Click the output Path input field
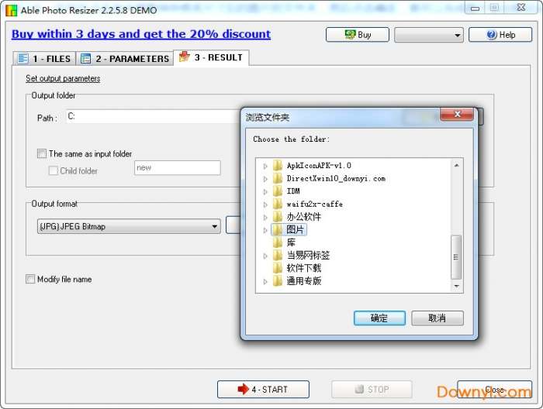 pyautogui.click(x=152, y=116)
